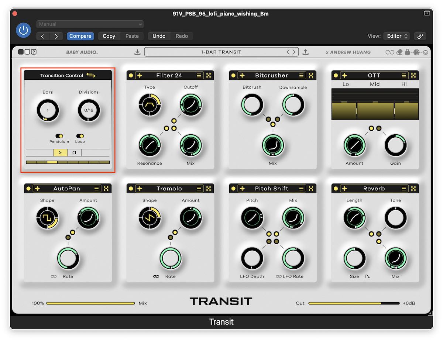Go to previous preset with left arrow
Screen dimensions: 443x341
coord(42,36)
